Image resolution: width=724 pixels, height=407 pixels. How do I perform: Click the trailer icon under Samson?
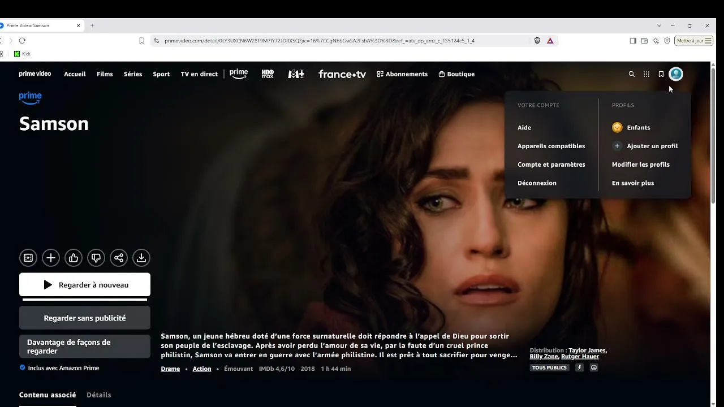(28, 258)
